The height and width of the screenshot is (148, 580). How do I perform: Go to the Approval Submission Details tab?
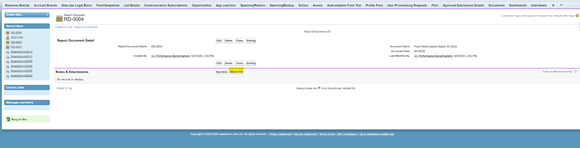coord(463,5)
